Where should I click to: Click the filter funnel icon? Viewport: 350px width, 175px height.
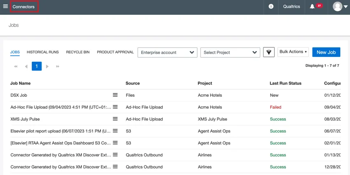[x=269, y=52]
